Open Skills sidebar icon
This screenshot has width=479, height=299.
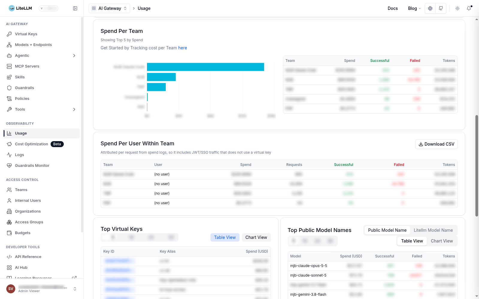coord(9,77)
